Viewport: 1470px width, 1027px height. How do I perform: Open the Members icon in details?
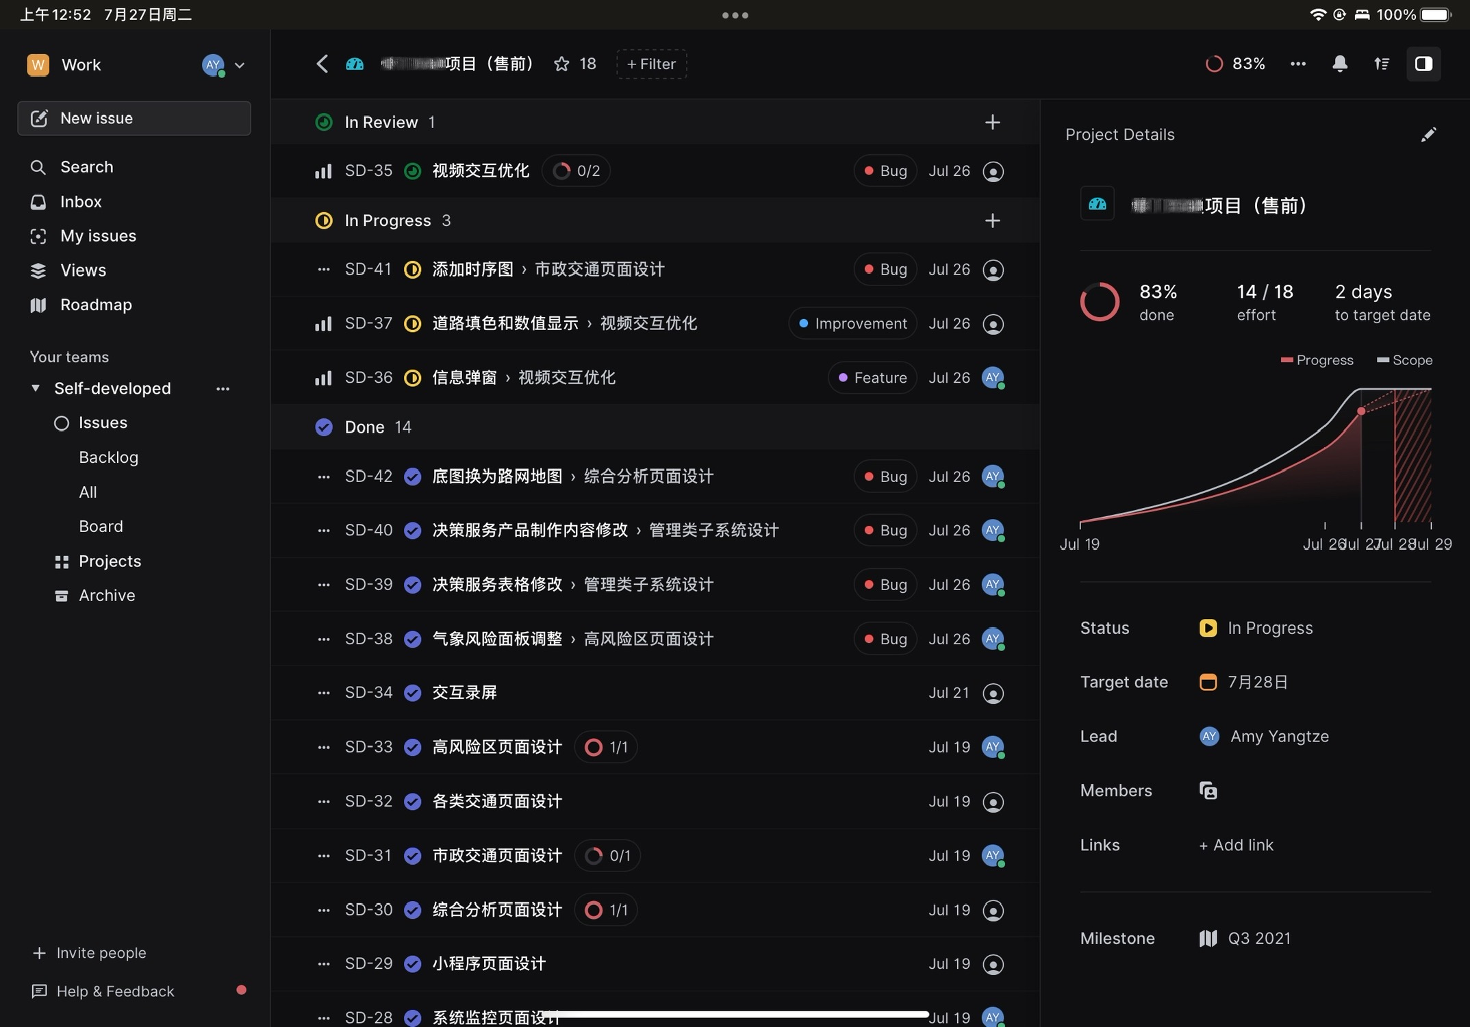(1208, 790)
